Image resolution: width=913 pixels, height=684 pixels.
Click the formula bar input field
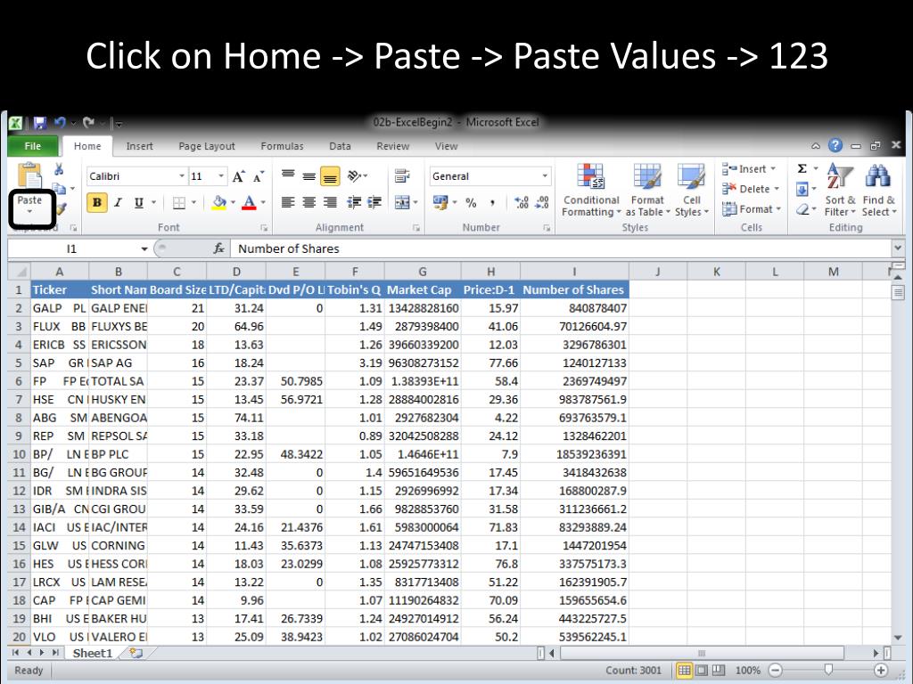click(x=560, y=249)
